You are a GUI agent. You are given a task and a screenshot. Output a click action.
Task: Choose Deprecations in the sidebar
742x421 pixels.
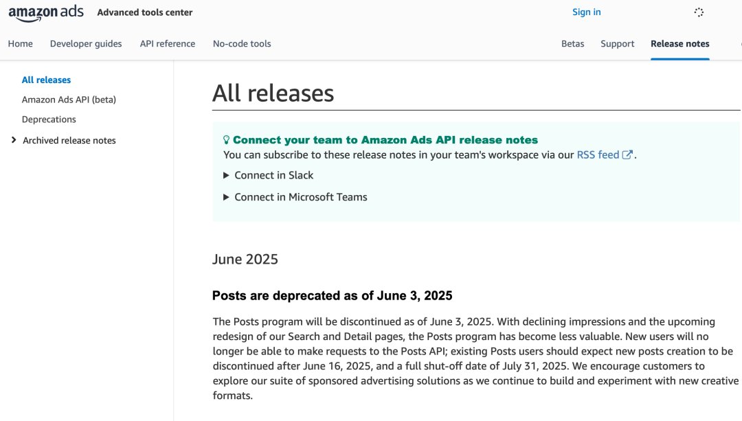[x=49, y=120]
